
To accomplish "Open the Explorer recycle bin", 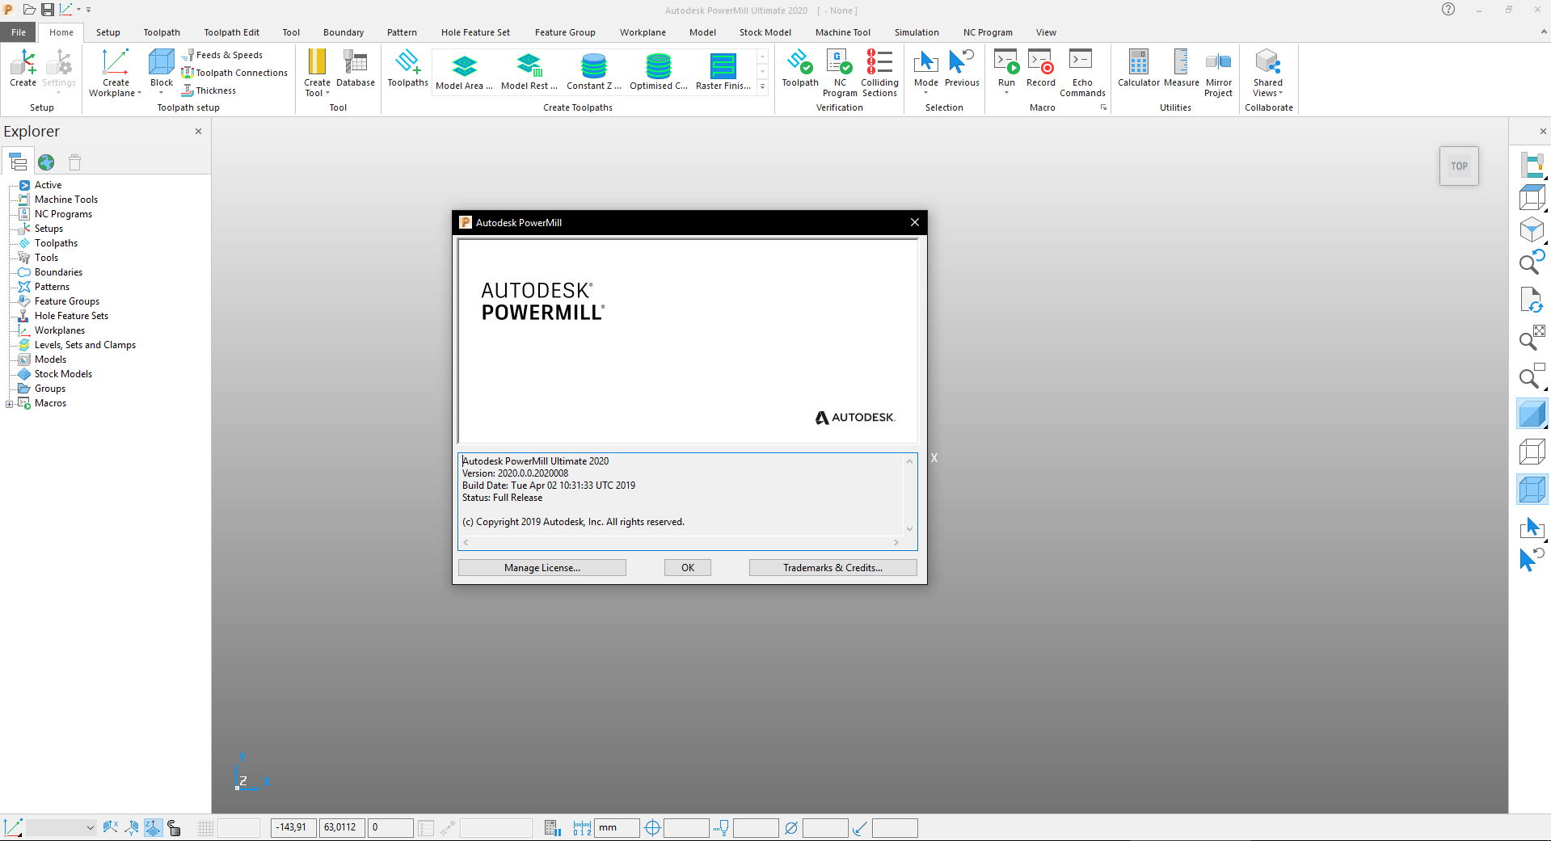I will coord(75,162).
